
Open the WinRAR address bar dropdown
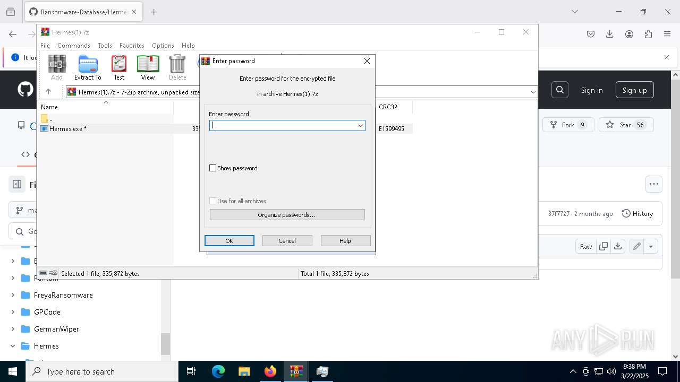pos(533,92)
